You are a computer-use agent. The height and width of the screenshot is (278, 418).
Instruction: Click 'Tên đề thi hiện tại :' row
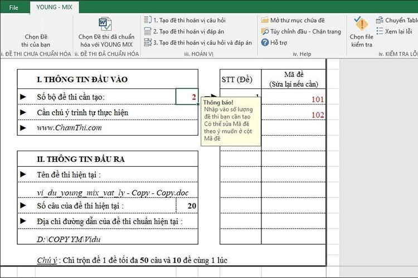click(x=108, y=175)
